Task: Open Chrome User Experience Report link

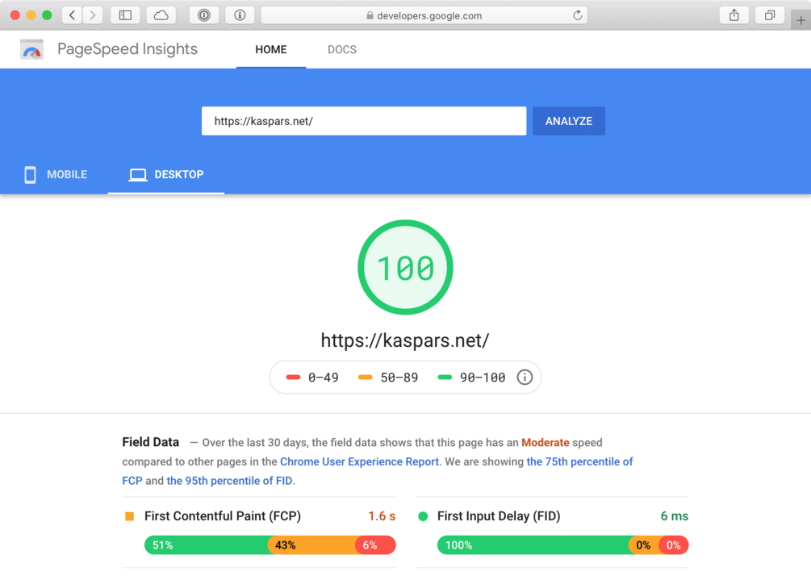Action: (359, 461)
